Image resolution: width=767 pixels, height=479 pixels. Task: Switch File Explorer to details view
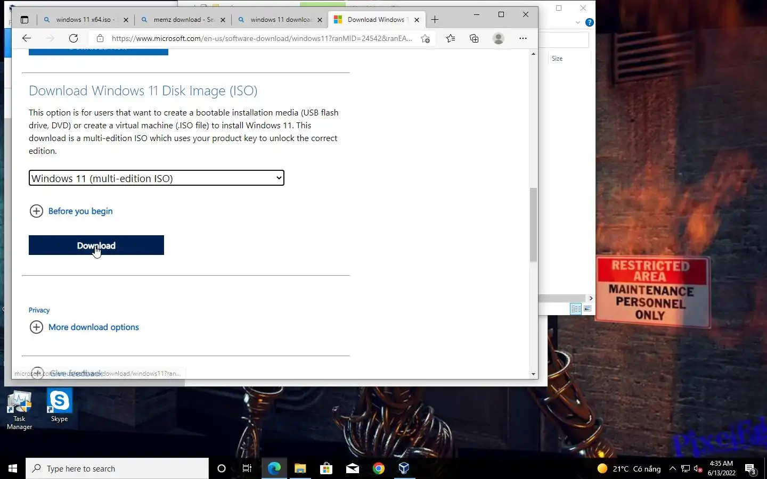(x=576, y=309)
